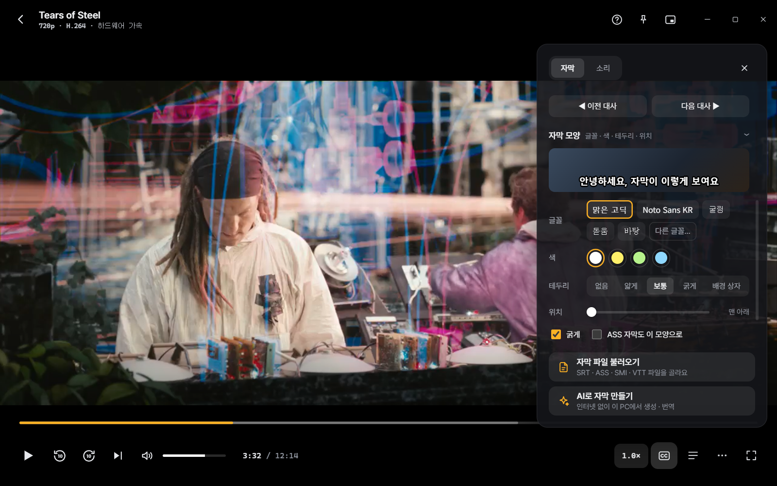Go to previous line with 이전 대사
777x486 pixels.
(x=597, y=106)
